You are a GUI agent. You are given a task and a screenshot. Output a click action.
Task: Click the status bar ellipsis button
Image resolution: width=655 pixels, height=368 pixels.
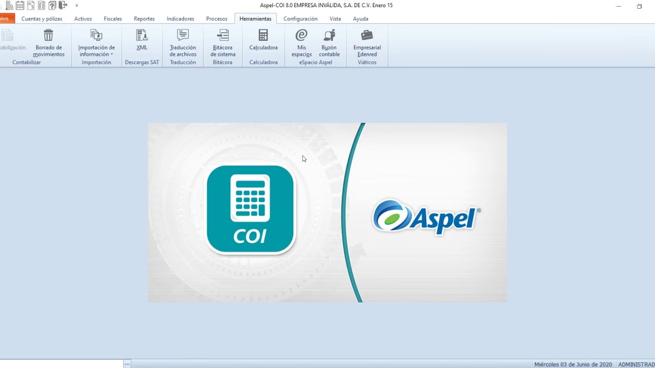127,364
